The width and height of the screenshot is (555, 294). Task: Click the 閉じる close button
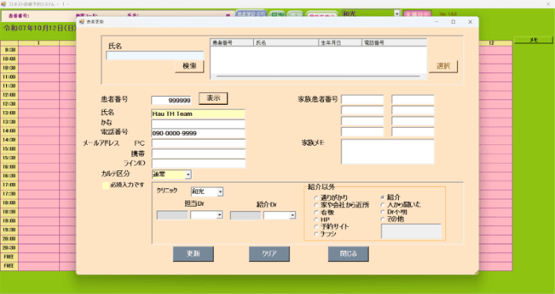348,254
